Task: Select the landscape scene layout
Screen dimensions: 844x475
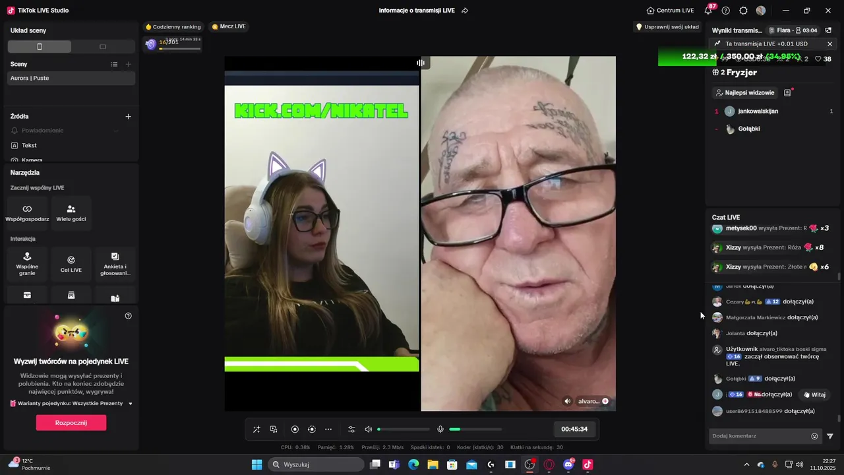Action: pos(103,47)
